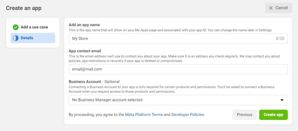The height and width of the screenshot is (131, 298).
Task: Click the App contact email label
Action: click(85, 51)
